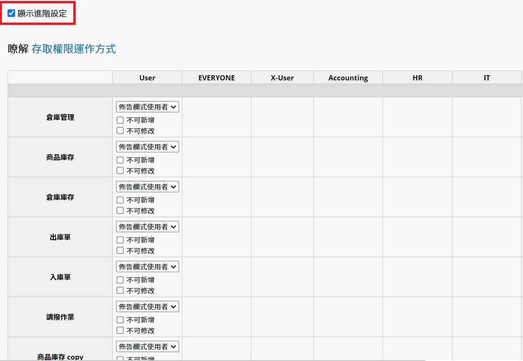523x361 pixels.
Task: Open 商品庫存 copy permission dropdown
Action: [x=148, y=347]
